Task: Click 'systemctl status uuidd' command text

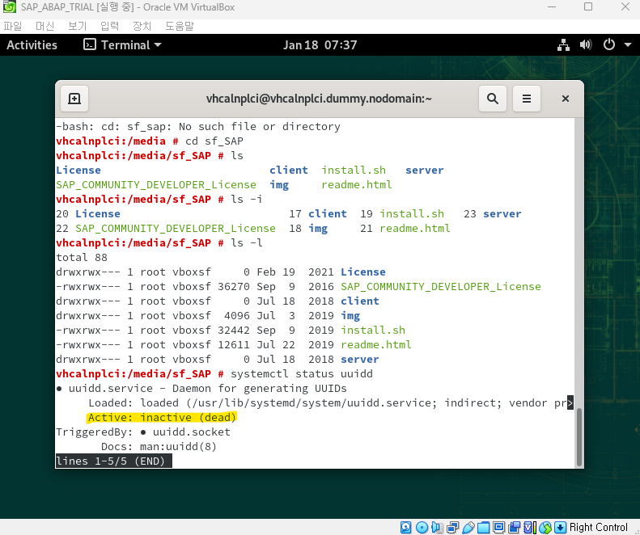Action: point(302,374)
